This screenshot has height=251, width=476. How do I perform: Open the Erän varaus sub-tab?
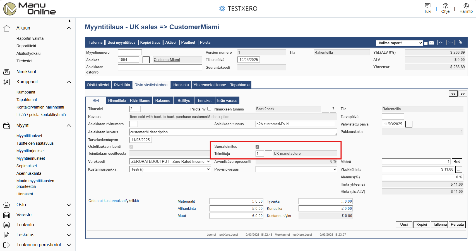pyautogui.click(x=227, y=100)
